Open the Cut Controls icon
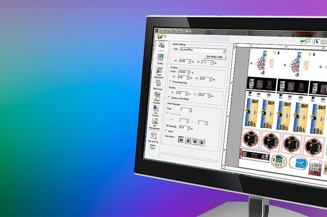The height and width of the screenshot is (217, 327). pos(156,109)
